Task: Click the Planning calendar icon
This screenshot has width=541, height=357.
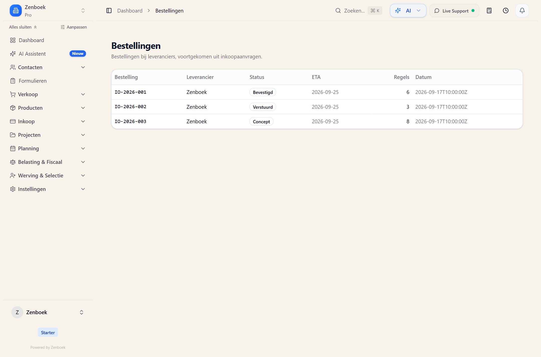Action: (13, 148)
